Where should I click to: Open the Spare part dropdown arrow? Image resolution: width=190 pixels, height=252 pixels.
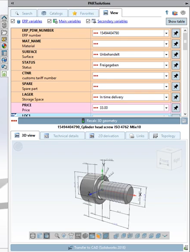(x=166, y=86)
